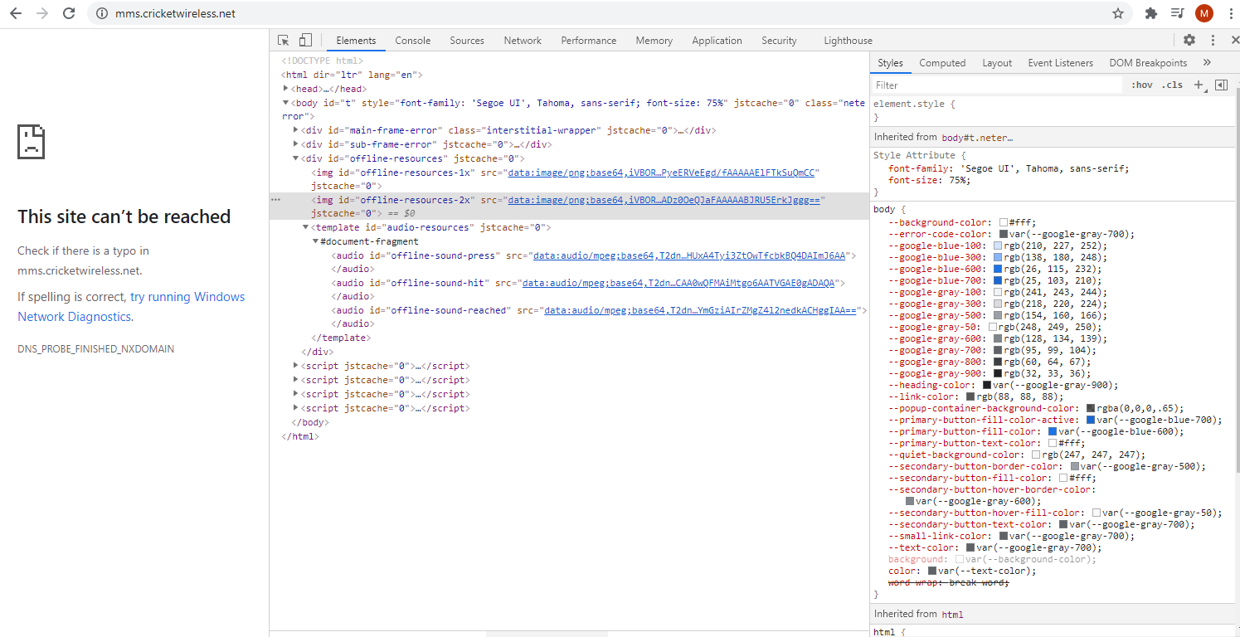Toggle :hov element state panel
The height and width of the screenshot is (637, 1240).
[1142, 85]
